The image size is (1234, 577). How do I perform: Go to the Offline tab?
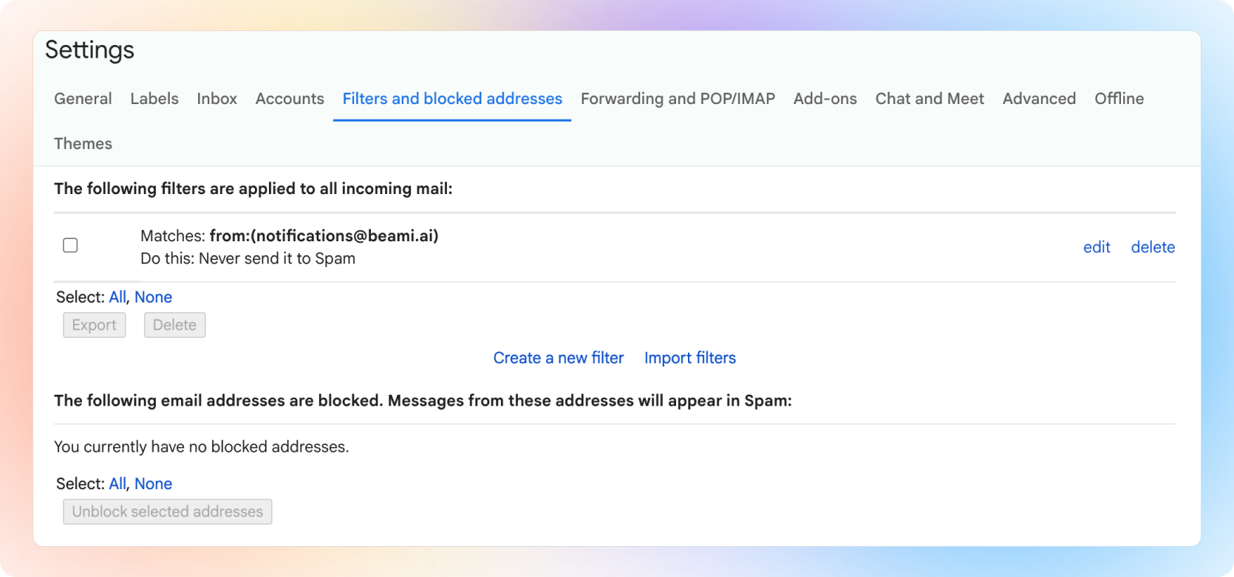tap(1119, 99)
